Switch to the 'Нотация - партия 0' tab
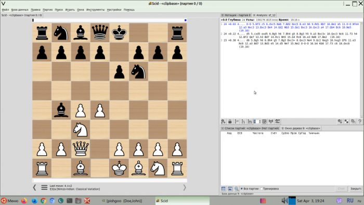The width and height of the screenshot is (364, 205). pos(236,15)
